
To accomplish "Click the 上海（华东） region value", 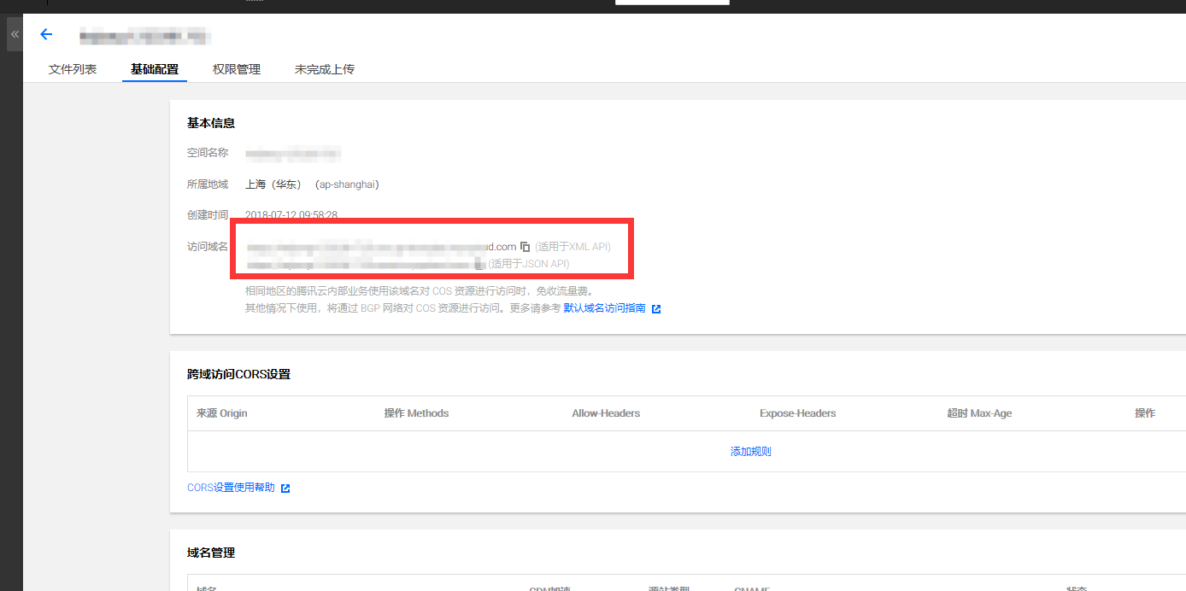I will tap(273, 184).
